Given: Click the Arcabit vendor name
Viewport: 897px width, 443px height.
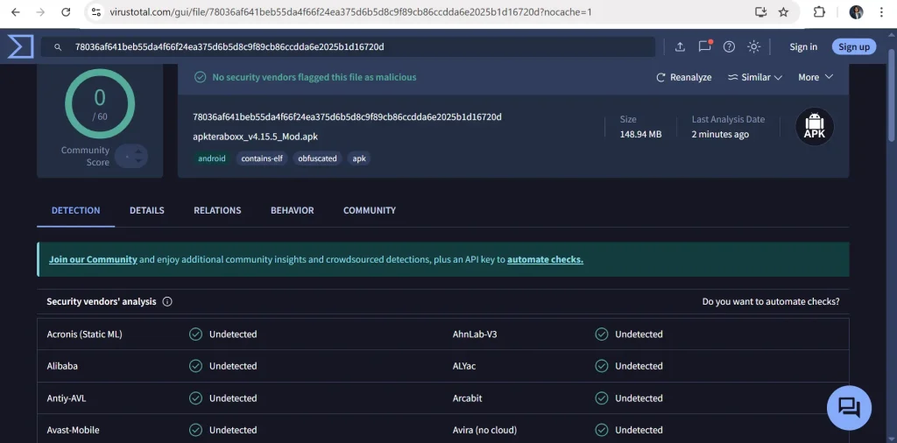Looking at the screenshot, I should [468, 397].
